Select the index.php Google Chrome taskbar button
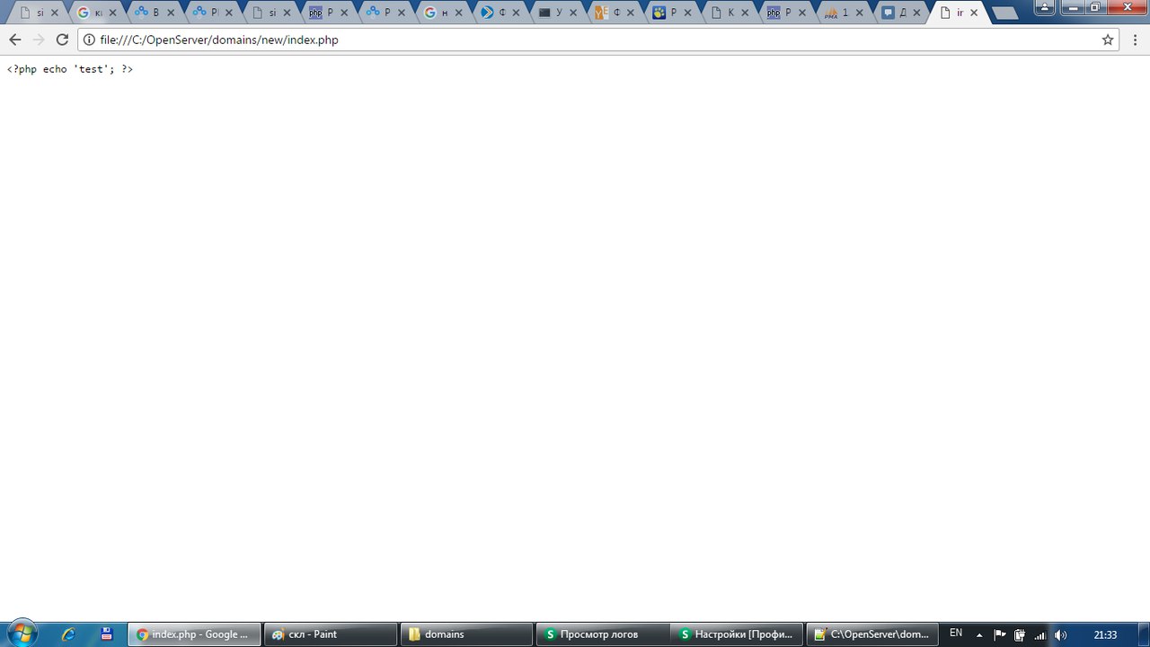The height and width of the screenshot is (647, 1150). pos(194,634)
